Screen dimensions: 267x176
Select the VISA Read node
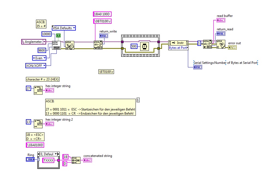[x=207, y=44]
